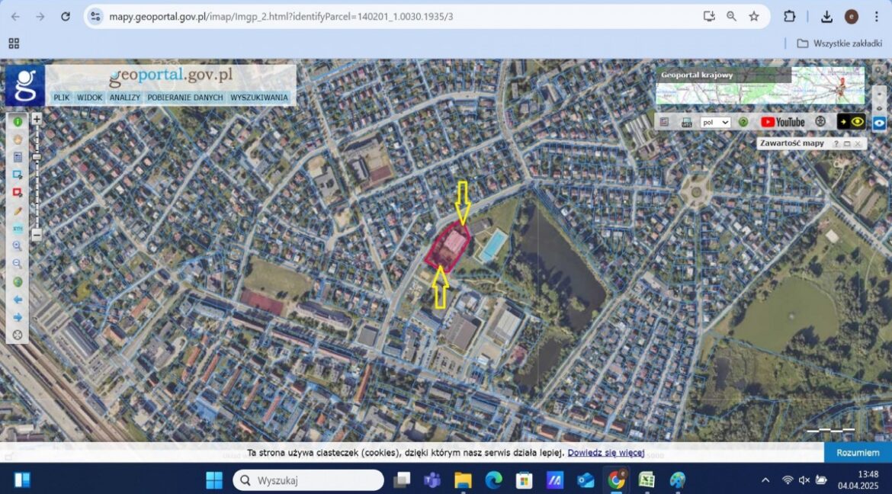Image resolution: width=892 pixels, height=494 pixels.
Task: Open the green question mark help
Action: tap(743, 122)
